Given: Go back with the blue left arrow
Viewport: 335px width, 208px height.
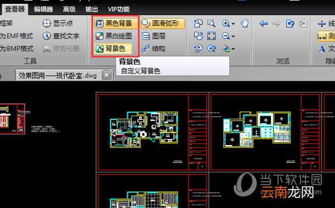Looking at the screenshot, I should click(x=264, y=23).
